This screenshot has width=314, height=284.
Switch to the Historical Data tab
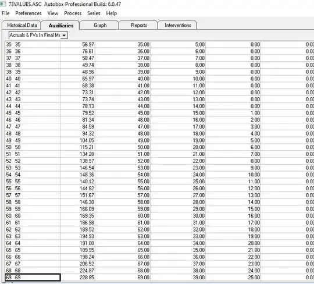[x=22, y=25]
